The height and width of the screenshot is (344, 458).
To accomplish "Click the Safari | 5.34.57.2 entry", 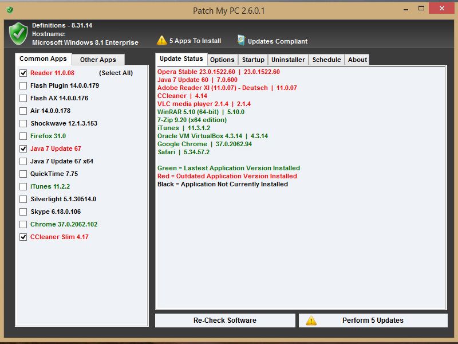I will tap(183, 152).
